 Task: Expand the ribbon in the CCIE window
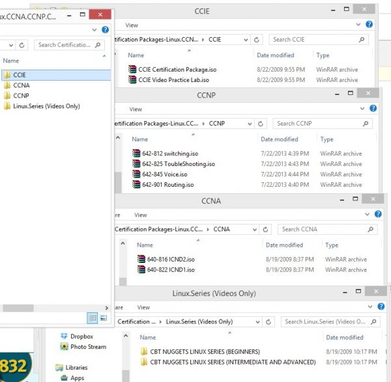pyautogui.click(x=358, y=25)
